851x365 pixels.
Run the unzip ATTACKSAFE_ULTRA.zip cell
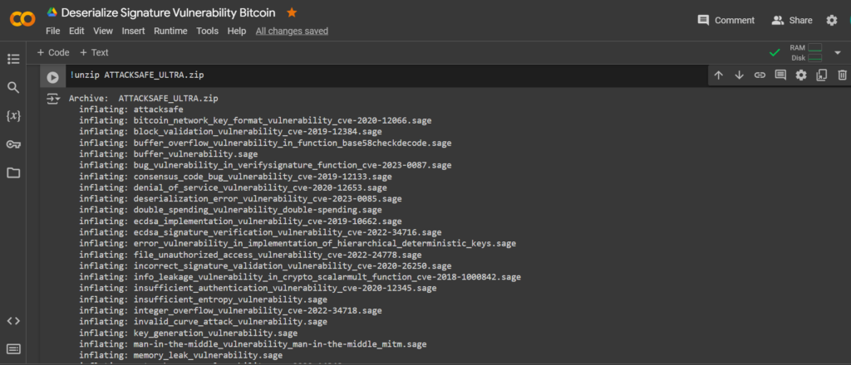(52, 77)
